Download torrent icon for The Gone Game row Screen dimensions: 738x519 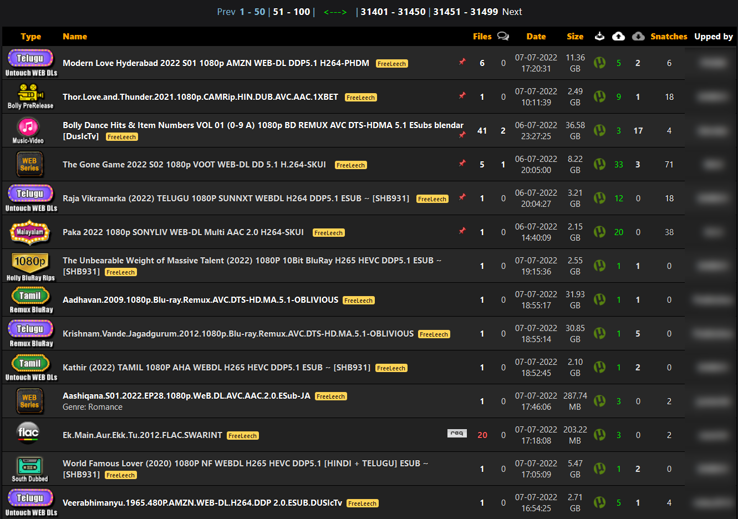(599, 164)
